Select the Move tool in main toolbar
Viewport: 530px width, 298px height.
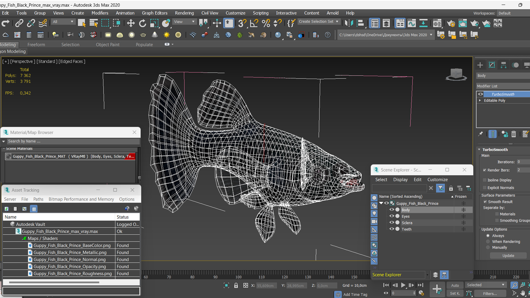130,24
